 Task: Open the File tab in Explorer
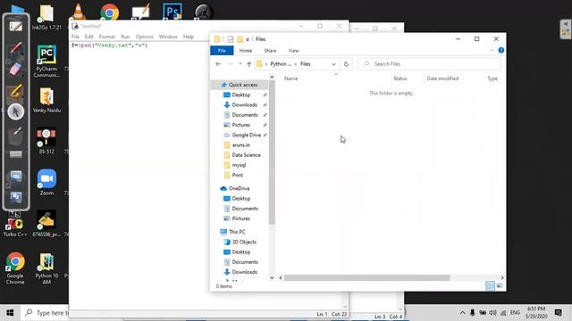click(x=222, y=51)
